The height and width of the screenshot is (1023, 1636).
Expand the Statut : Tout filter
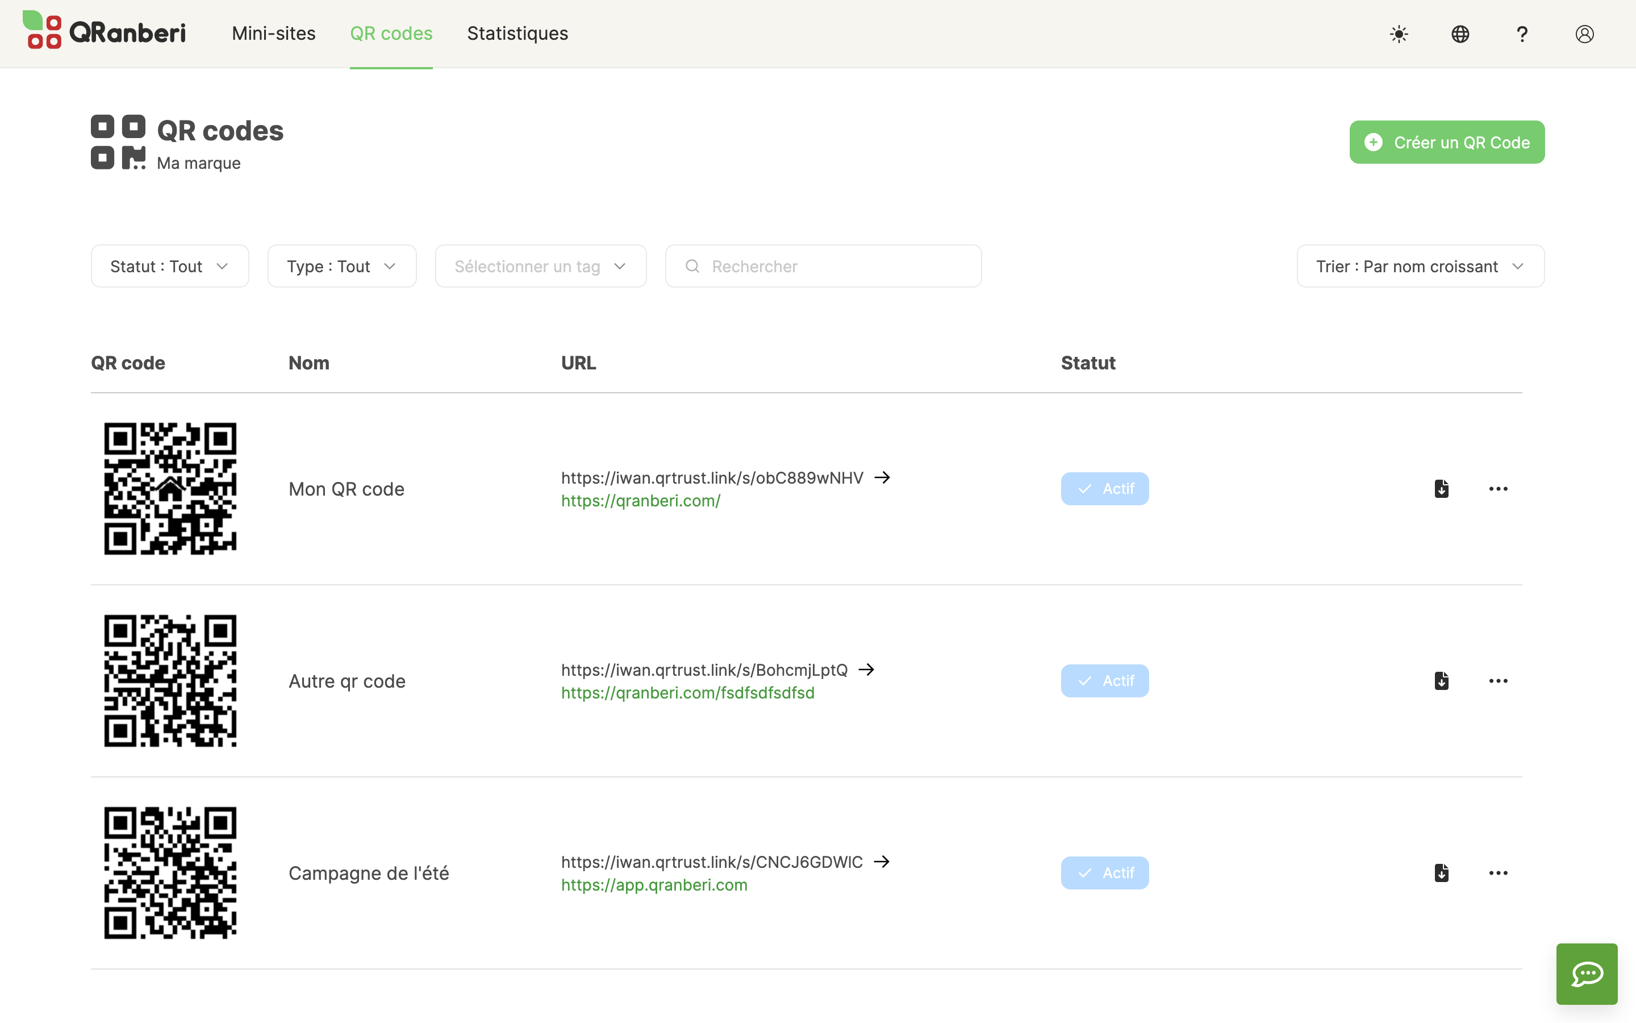click(170, 267)
